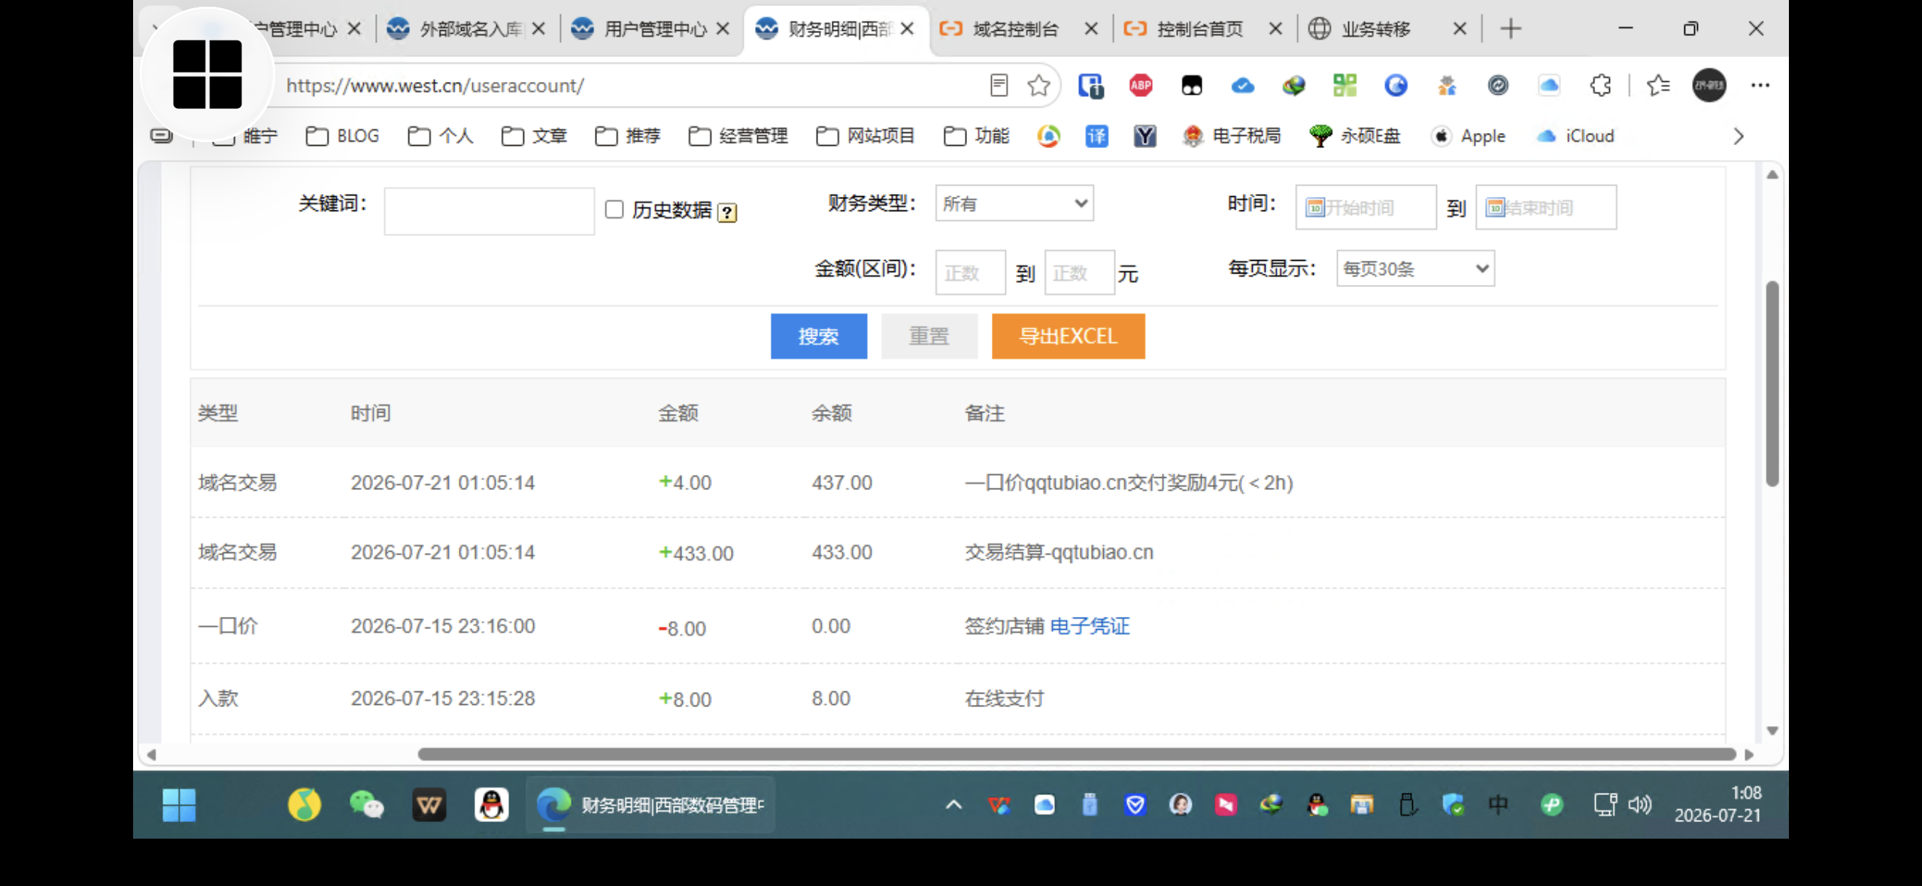Click the maximum 金额 input field

point(1079,273)
